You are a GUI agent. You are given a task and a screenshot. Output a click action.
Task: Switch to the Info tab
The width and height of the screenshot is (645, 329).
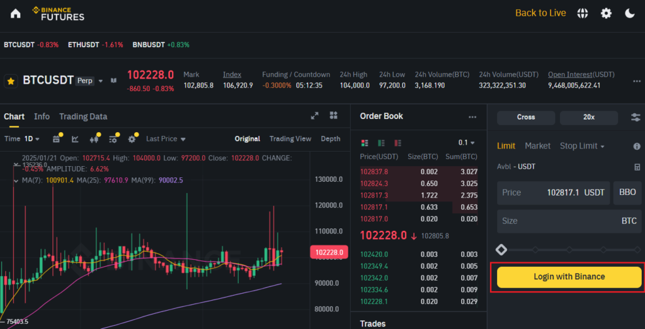tap(42, 116)
